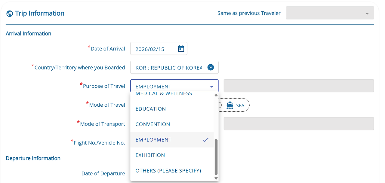Image resolution: width=385 pixels, height=183 pixels.
Task: Click the greyed-out Mode of Transport field
Action: pyautogui.click(x=299, y=124)
